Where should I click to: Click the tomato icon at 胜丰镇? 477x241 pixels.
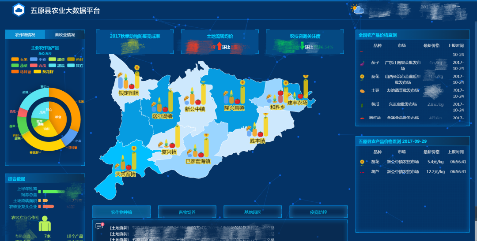coord(261,134)
